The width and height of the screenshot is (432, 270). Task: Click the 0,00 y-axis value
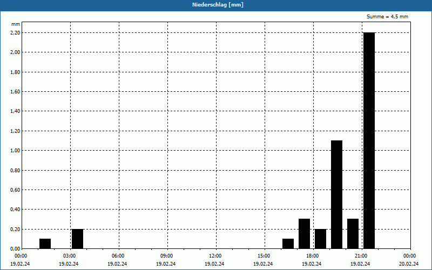coord(15,249)
